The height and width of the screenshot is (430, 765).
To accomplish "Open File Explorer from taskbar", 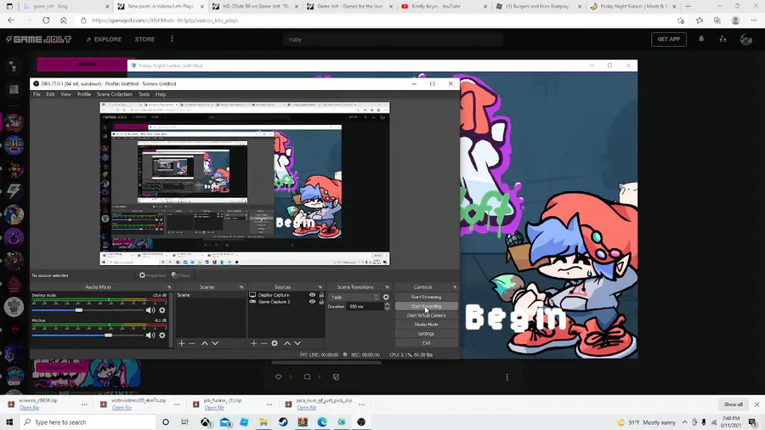I will tap(263, 422).
